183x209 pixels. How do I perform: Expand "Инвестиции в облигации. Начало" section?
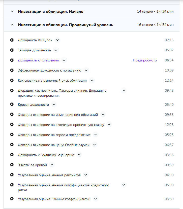click(x=12, y=12)
